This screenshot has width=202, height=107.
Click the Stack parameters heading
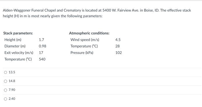coord(18,33)
